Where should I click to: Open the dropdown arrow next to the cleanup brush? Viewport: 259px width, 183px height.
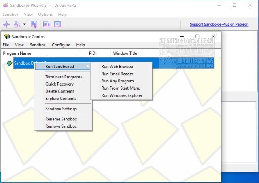(x=24, y=24)
